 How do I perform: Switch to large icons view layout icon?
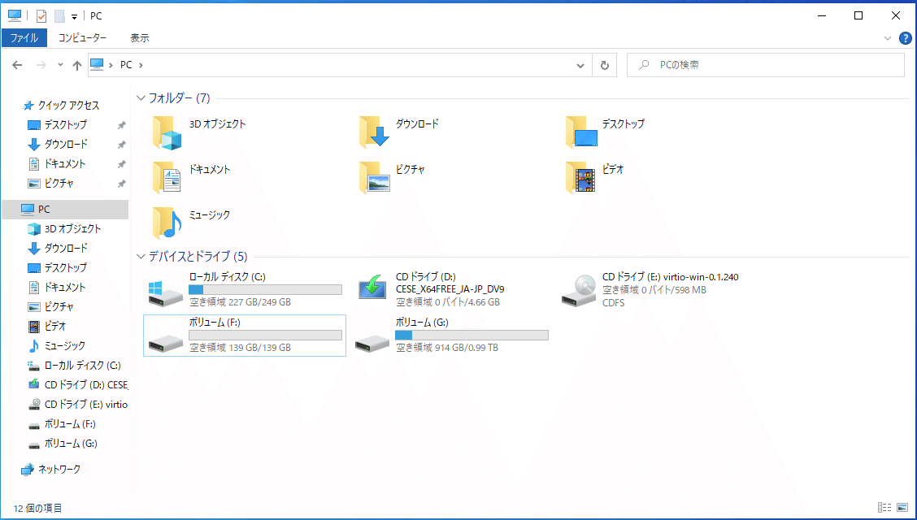[x=902, y=507]
